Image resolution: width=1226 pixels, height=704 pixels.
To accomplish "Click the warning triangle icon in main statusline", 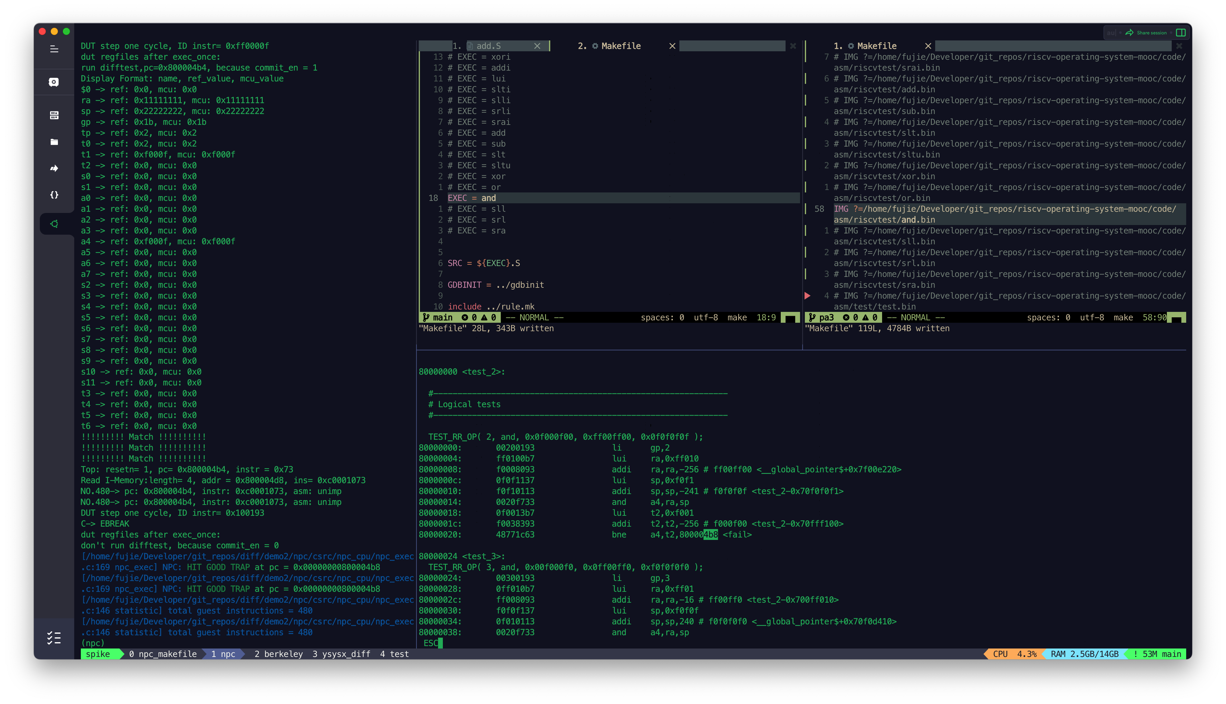I will click(x=484, y=317).
